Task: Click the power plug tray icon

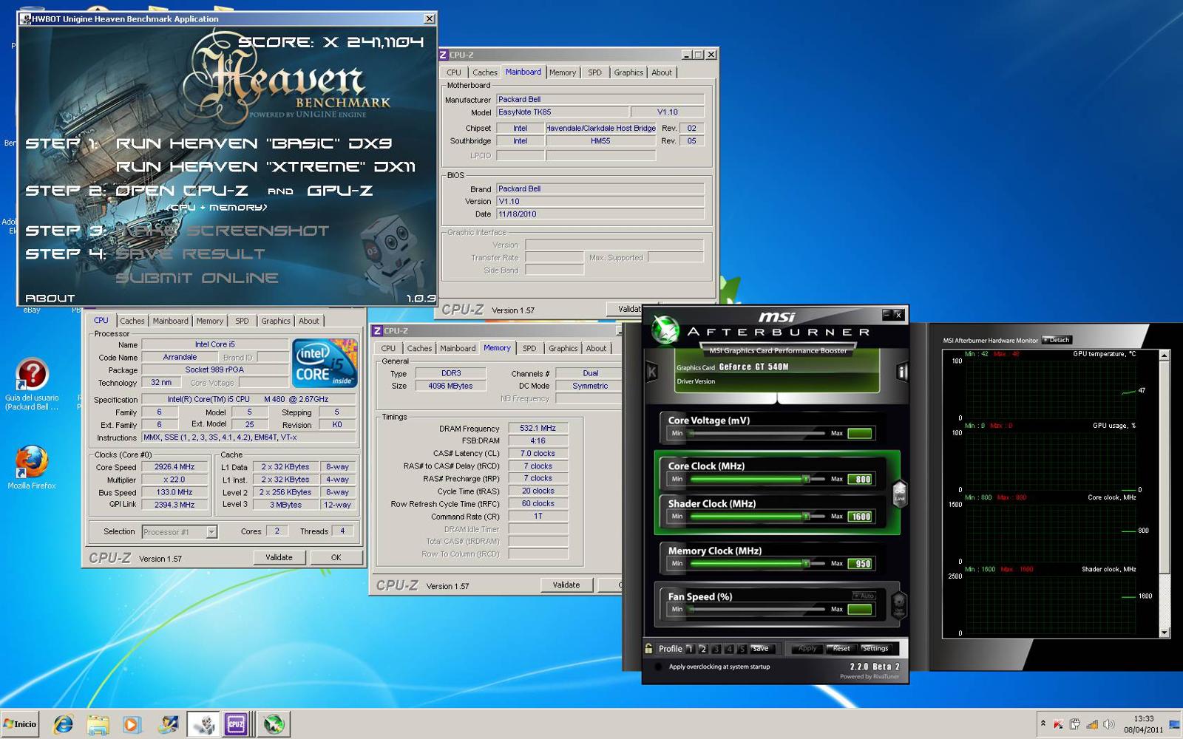Action: [1075, 724]
